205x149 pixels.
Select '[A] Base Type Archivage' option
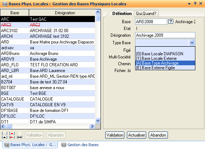click(x=165, y=63)
